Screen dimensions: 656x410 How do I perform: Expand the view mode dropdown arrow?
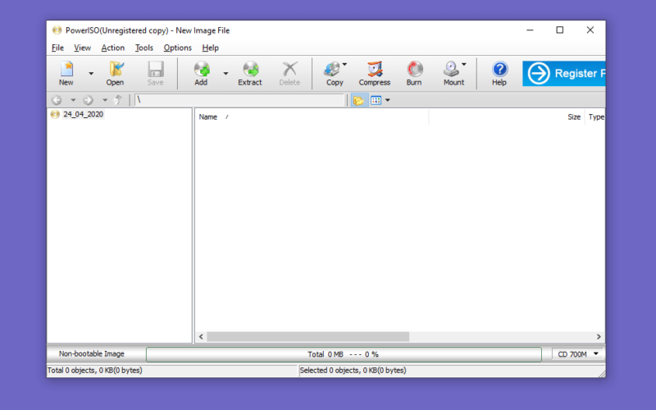pyautogui.click(x=388, y=100)
